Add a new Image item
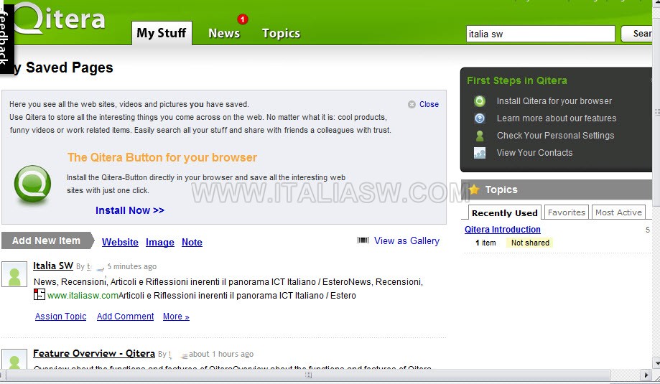Image resolution: width=660 pixels, height=384 pixels. pos(160,243)
